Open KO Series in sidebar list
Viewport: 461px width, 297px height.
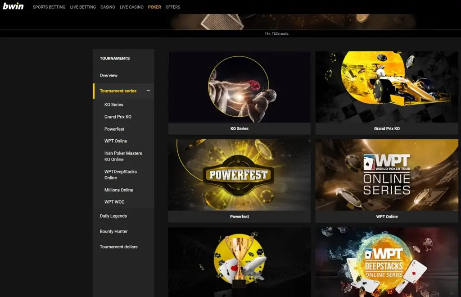(114, 105)
